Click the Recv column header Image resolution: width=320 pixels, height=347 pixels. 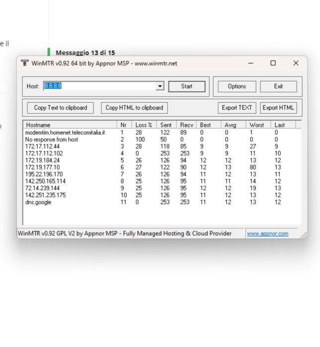point(187,125)
